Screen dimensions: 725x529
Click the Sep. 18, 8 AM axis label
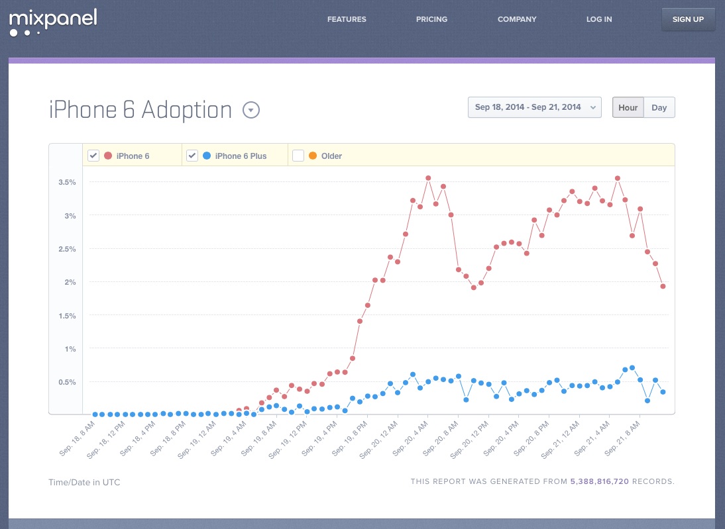point(78,438)
